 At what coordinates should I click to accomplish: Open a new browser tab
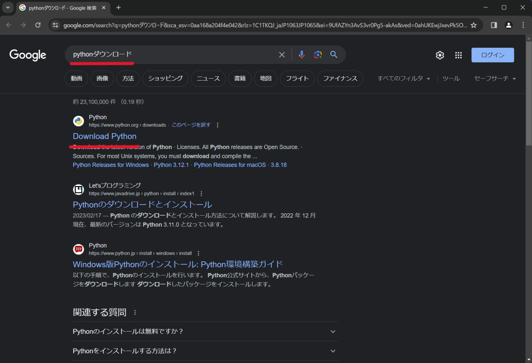[x=118, y=8]
